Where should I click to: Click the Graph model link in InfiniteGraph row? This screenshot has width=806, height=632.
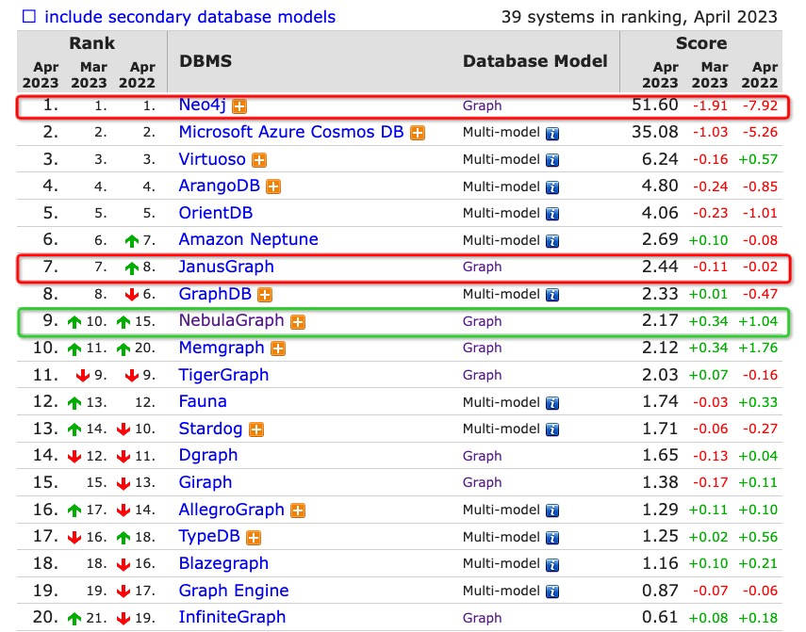click(482, 618)
